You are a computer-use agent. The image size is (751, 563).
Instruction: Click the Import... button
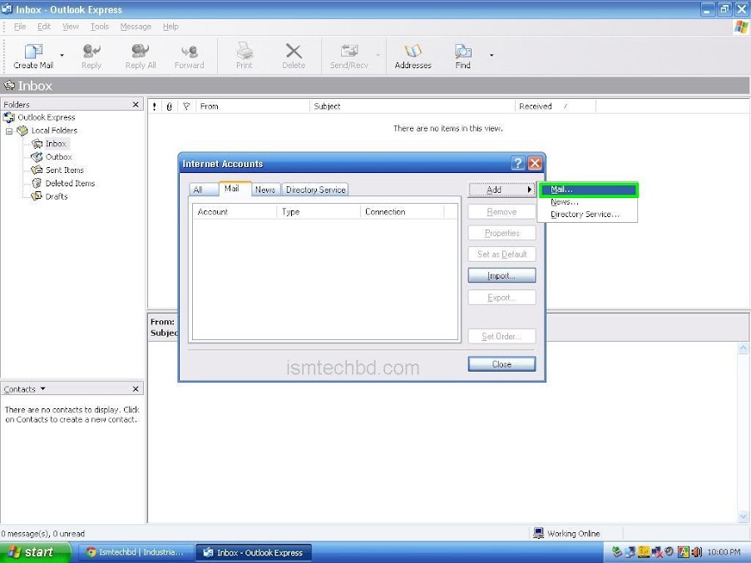(x=501, y=276)
